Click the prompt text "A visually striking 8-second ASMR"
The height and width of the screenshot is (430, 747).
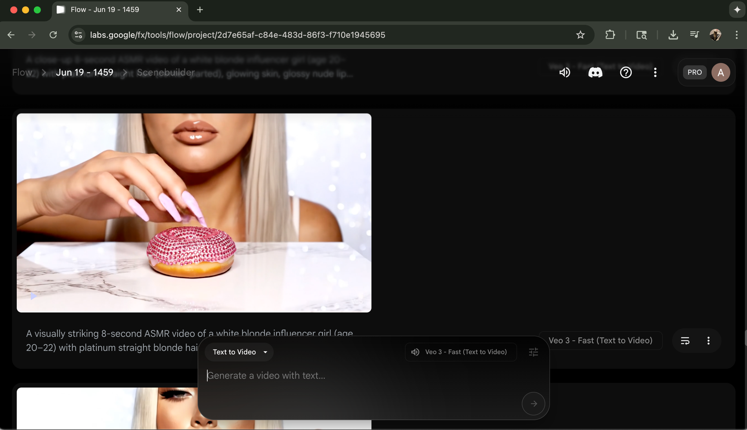[x=99, y=333]
